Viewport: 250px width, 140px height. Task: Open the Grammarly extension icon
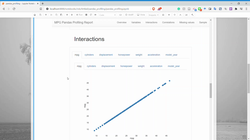pos(179,9)
